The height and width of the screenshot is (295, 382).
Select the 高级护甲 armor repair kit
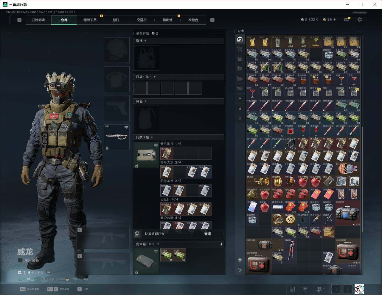(x=348, y=213)
